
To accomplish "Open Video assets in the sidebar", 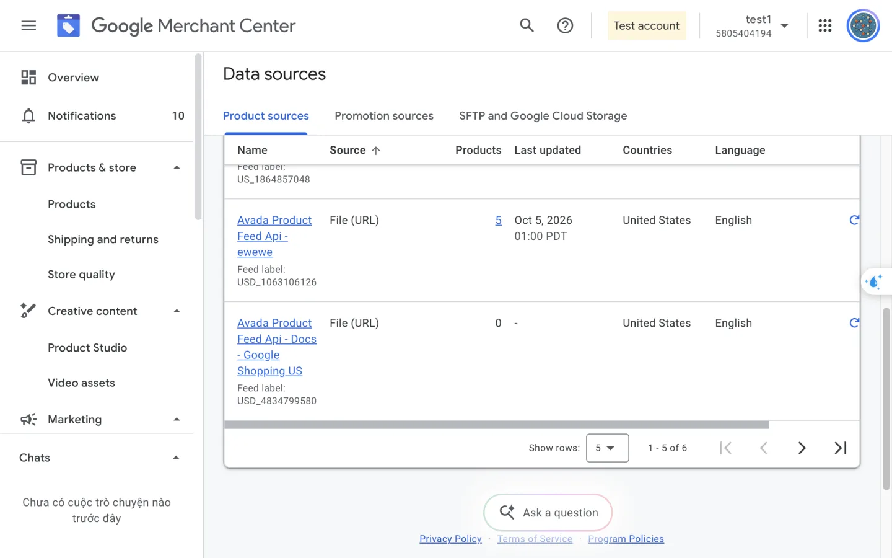I will pos(81,383).
